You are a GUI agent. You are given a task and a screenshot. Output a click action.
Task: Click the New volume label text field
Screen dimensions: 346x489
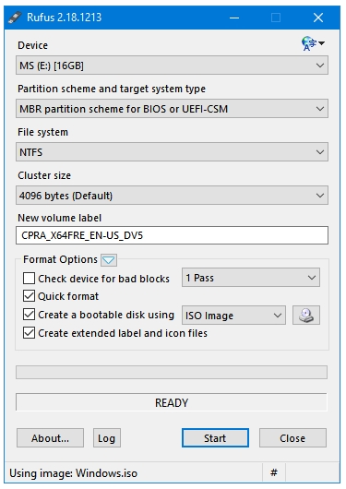[x=172, y=235]
